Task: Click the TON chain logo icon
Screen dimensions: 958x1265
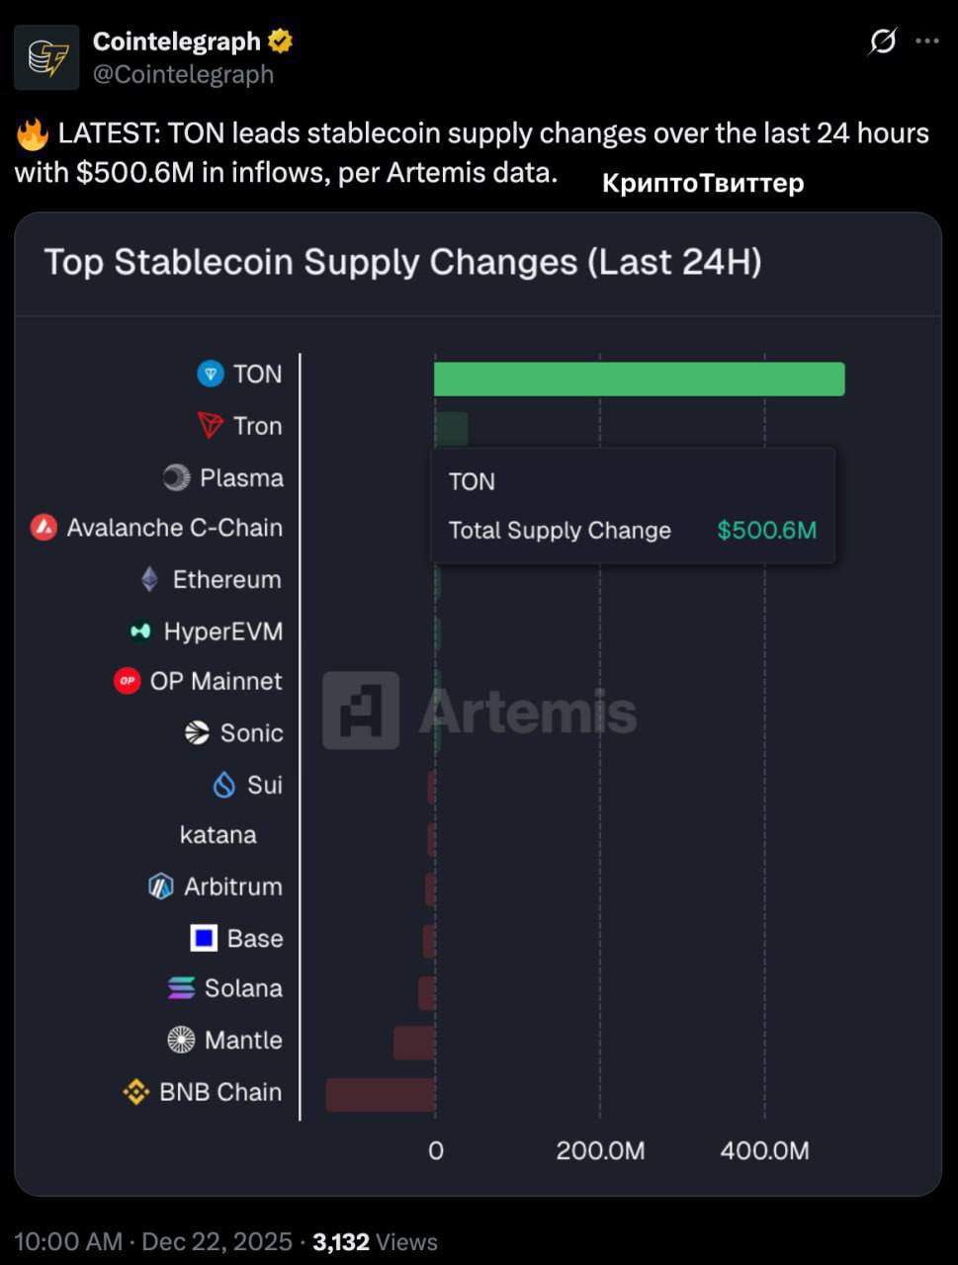Action: pos(211,374)
